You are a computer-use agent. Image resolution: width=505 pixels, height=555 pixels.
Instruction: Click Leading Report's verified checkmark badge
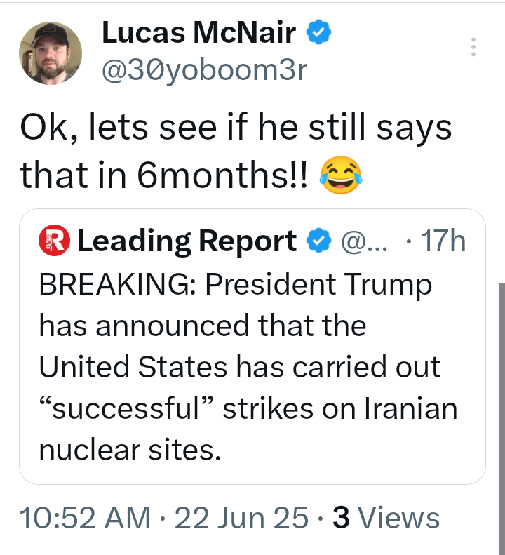[x=318, y=241]
